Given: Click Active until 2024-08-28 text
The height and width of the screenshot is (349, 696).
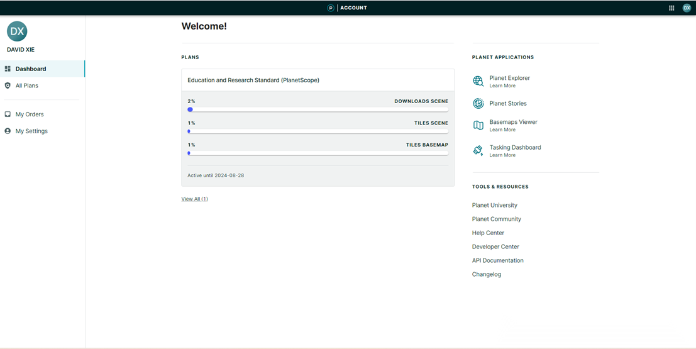Looking at the screenshot, I should 216,175.
